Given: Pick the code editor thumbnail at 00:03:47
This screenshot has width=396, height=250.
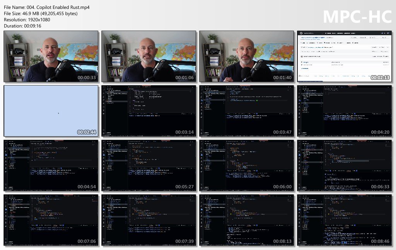Looking at the screenshot, I should (246, 111).
